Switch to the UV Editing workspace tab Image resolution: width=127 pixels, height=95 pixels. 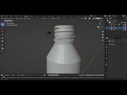pos(44,16)
